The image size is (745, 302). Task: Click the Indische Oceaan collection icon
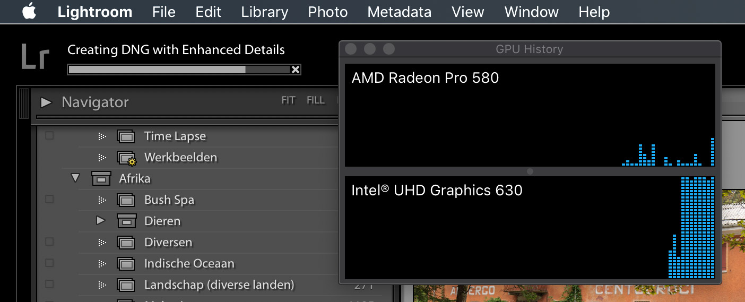click(x=126, y=264)
